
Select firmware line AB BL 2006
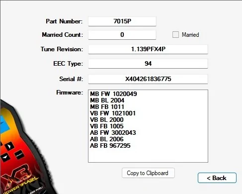pos(107,139)
